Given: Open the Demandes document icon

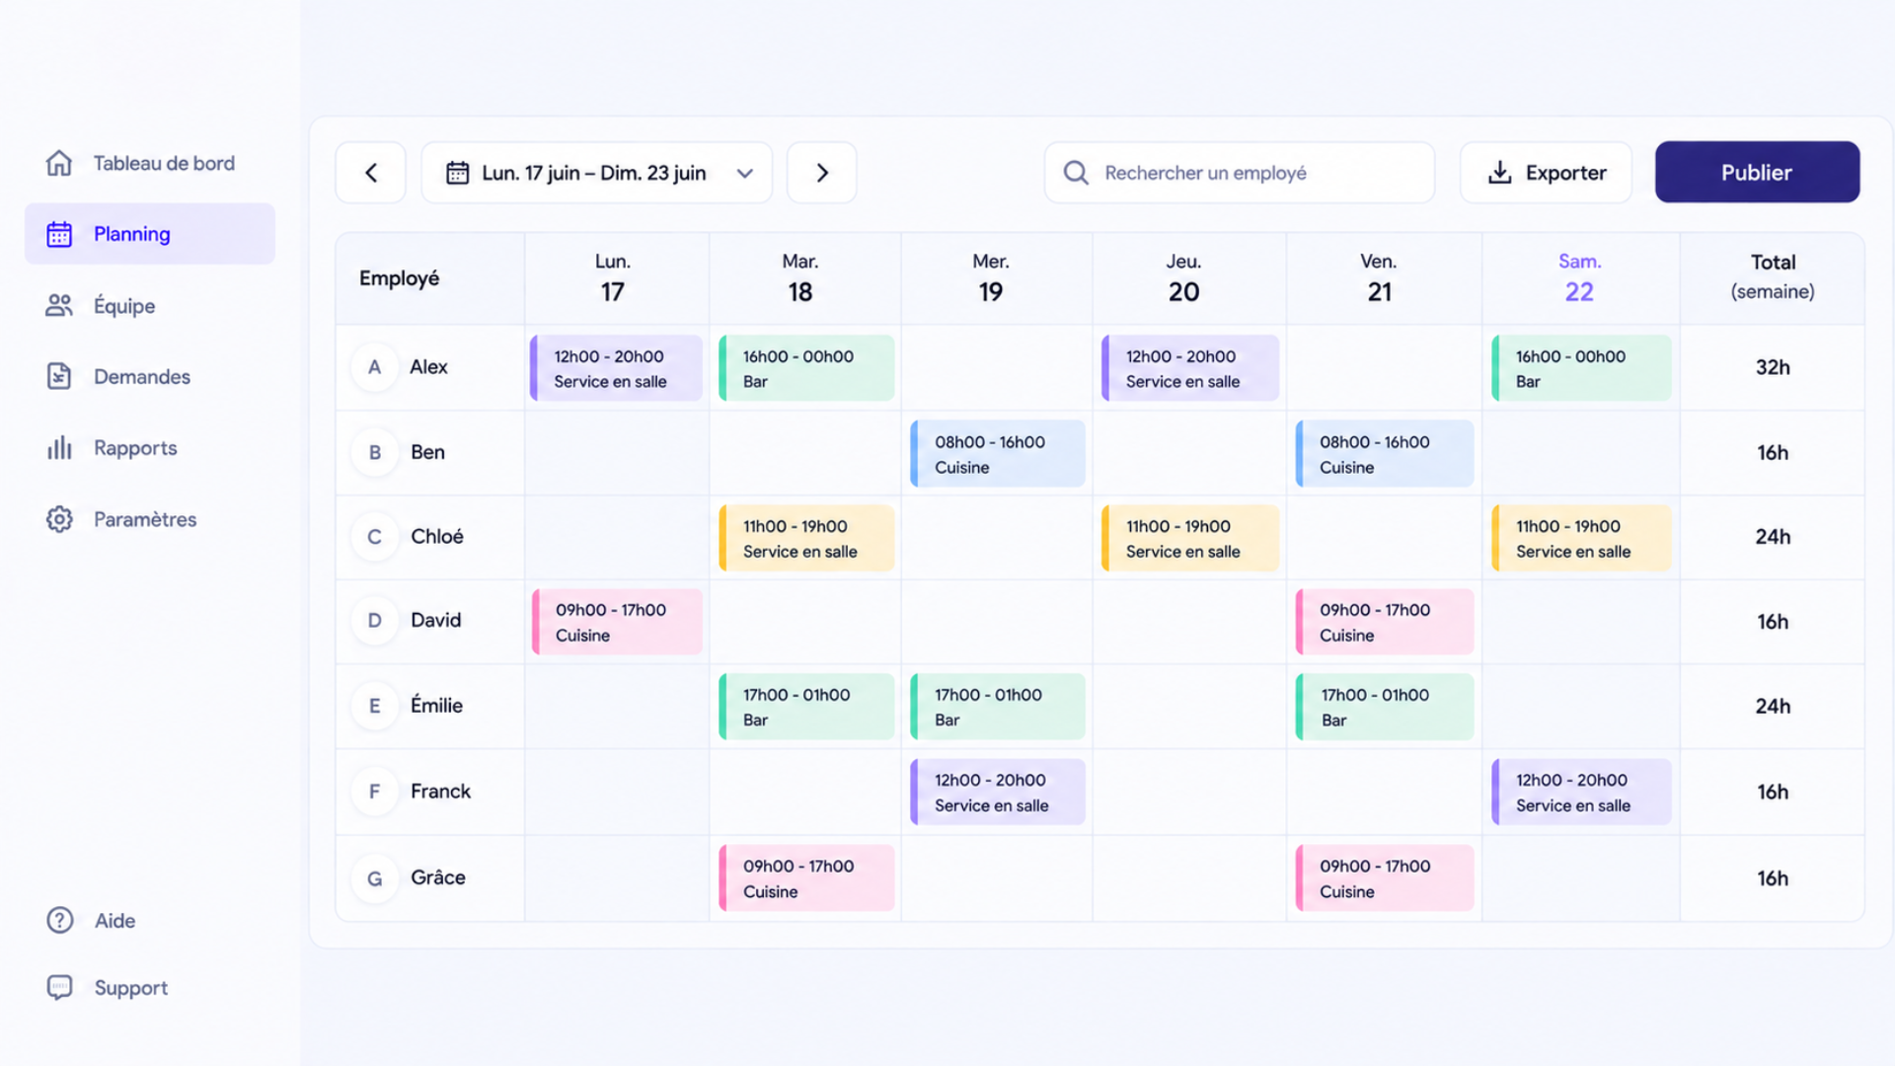Looking at the screenshot, I should click(x=59, y=376).
